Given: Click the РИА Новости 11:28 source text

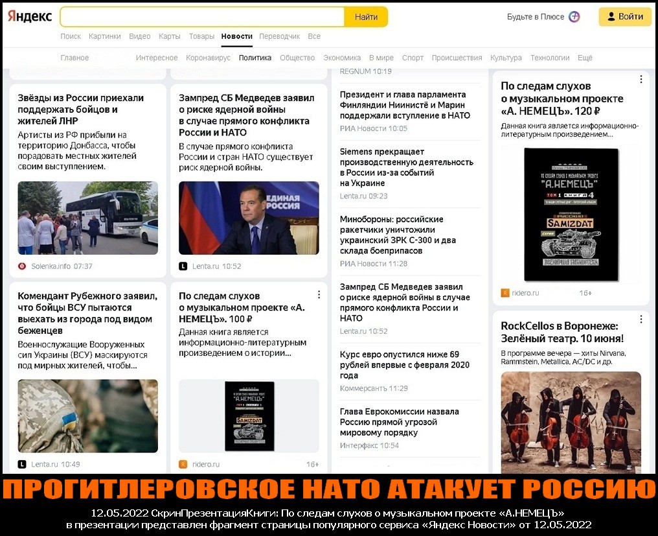Looking at the screenshot, I should [x=374, y=263].
